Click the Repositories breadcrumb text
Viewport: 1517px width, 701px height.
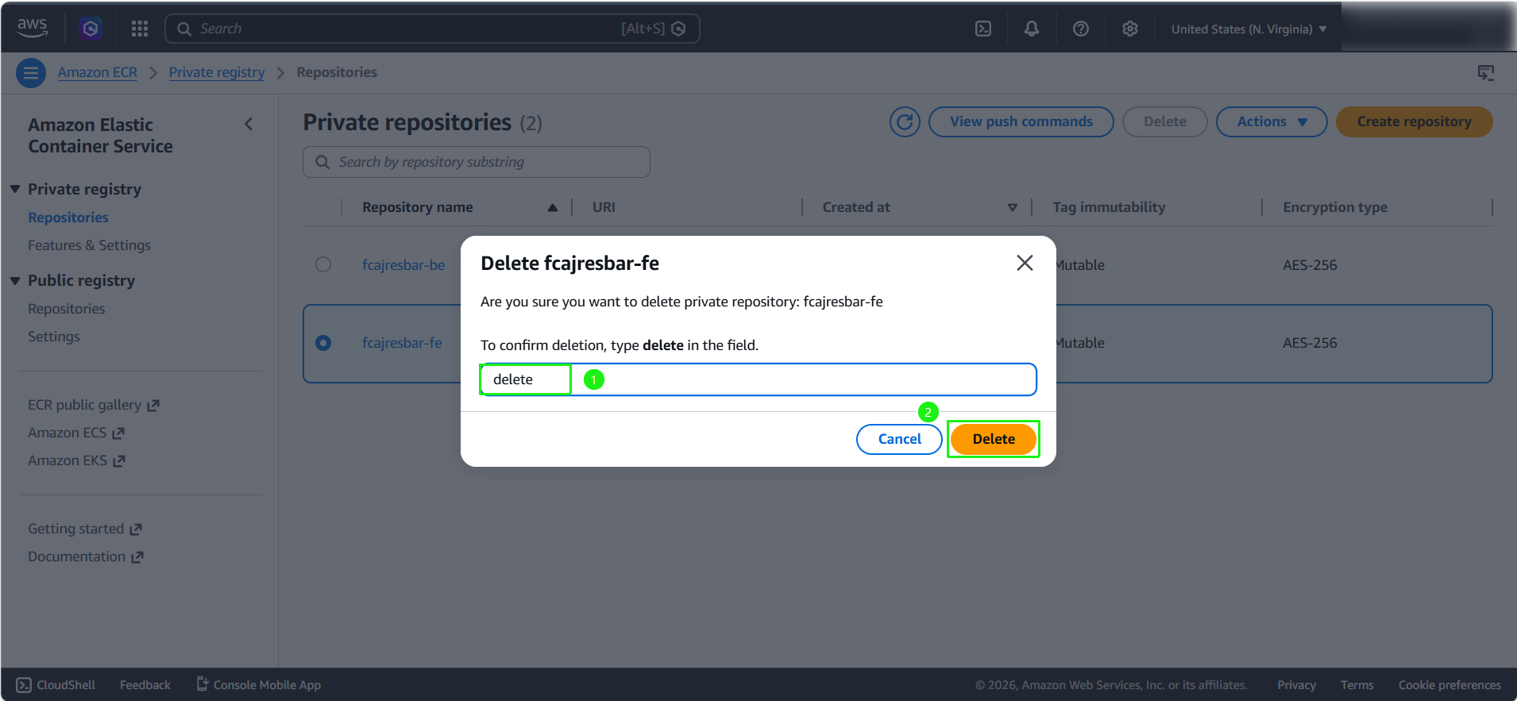[337, 72]
